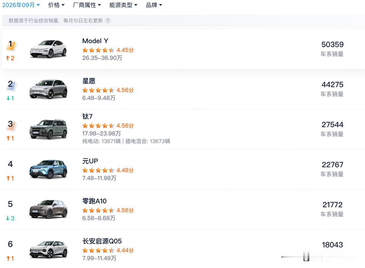Viewport: 365px width, 268px height.
Task: Click Model Y sales figure 50359
Action: tap(332, 44)
